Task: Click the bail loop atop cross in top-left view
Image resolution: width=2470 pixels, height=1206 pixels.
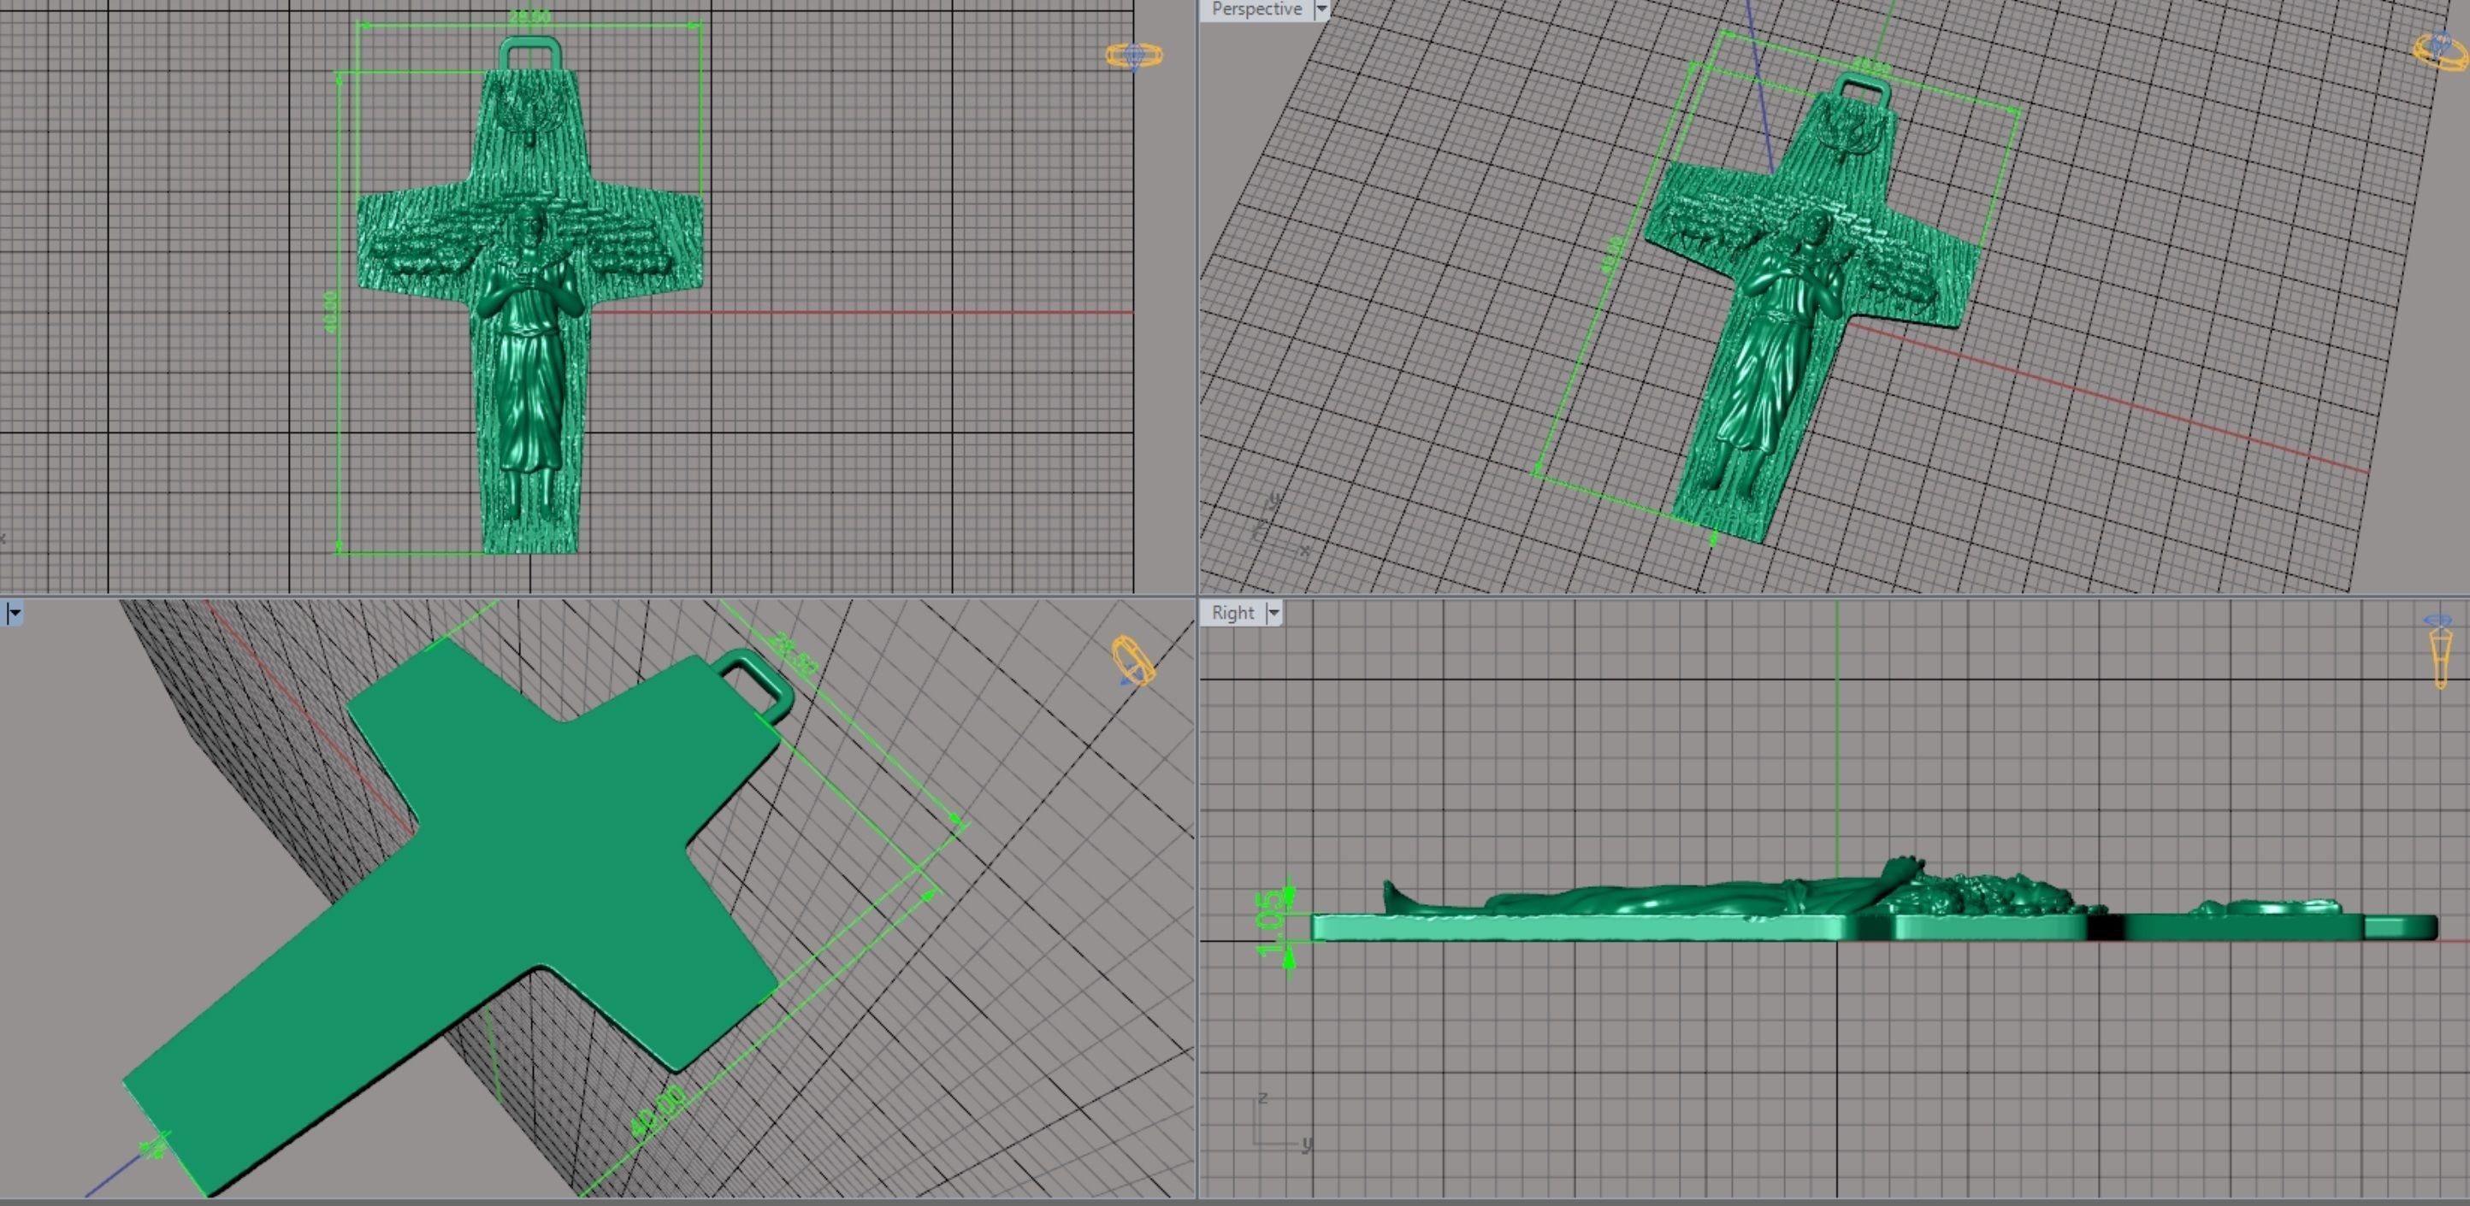Action: (x=530, y=52)
